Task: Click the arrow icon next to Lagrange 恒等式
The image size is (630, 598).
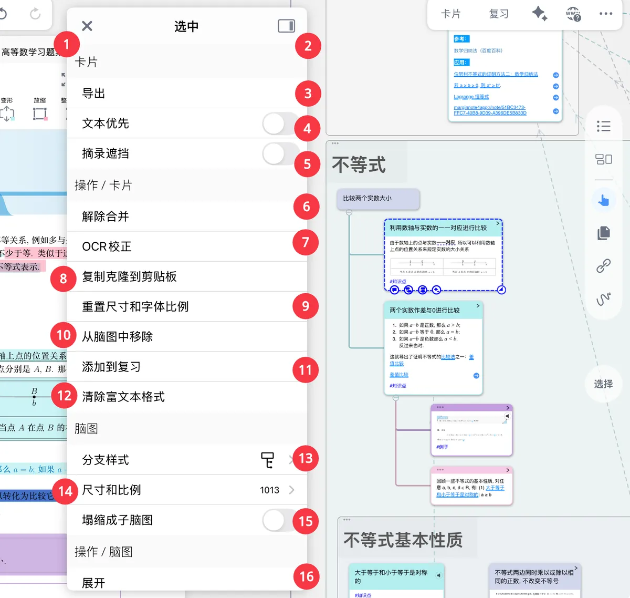Action: [x=556, y=97]
